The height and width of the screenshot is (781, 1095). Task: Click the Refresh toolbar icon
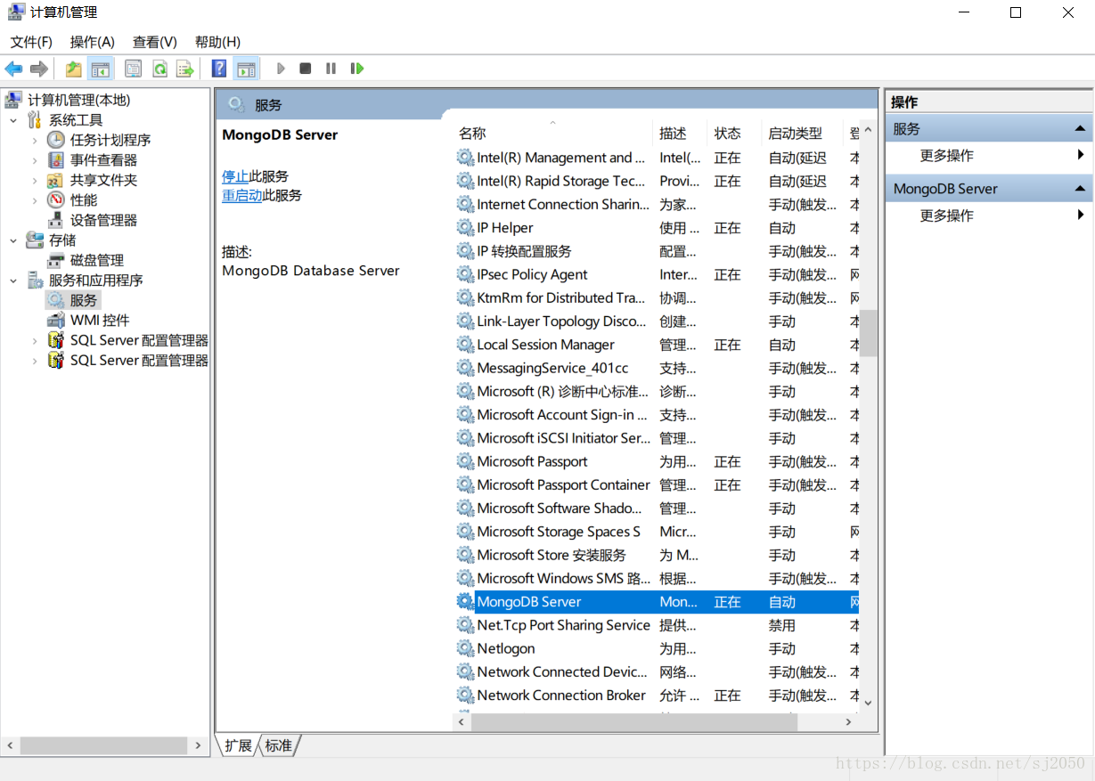click(159, 69)
